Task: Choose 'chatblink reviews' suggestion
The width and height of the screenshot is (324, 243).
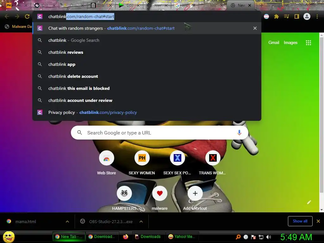Action: (x=147, y=52)
